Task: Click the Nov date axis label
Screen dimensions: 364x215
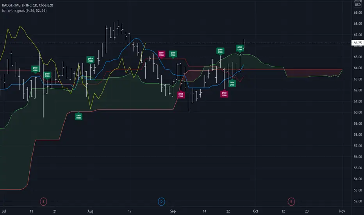Action: [342, 211]
